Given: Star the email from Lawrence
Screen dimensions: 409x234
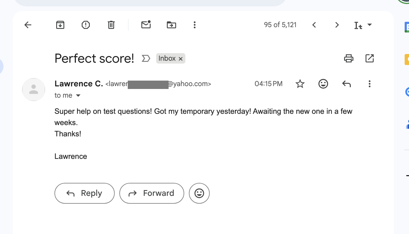Looking at the screenshot, I should [x=300, y=84].
